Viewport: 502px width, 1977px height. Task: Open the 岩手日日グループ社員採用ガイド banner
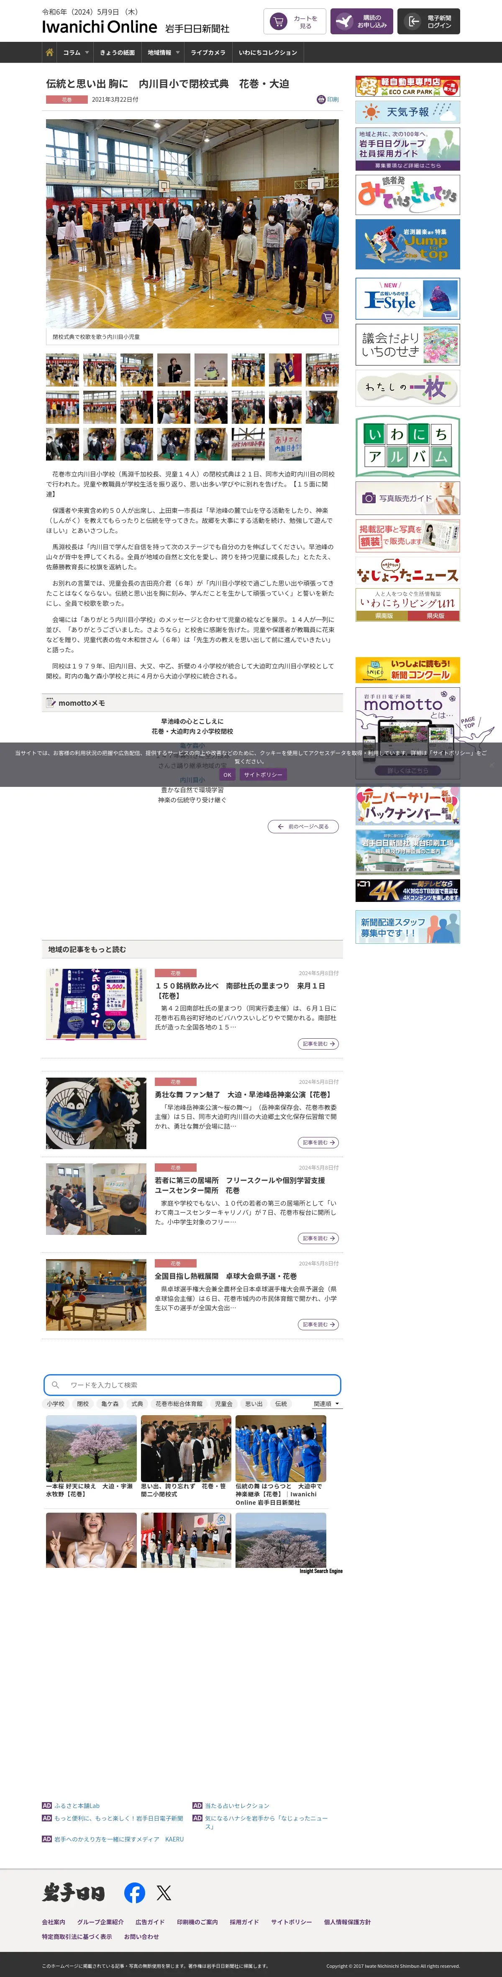[x=407, y=149]
